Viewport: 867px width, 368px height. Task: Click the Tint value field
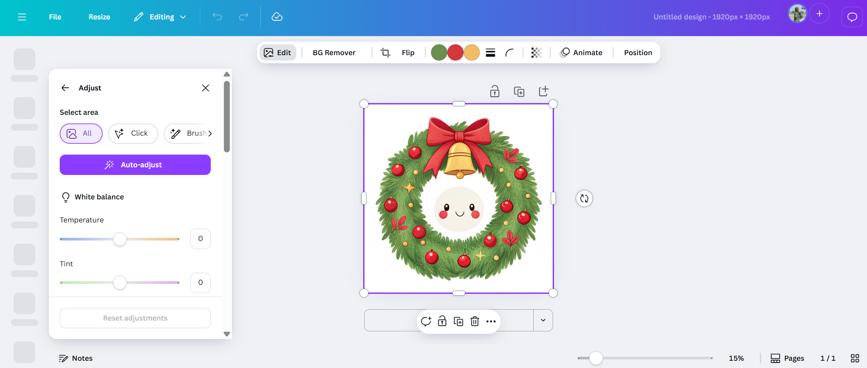[x=200, y=283]
